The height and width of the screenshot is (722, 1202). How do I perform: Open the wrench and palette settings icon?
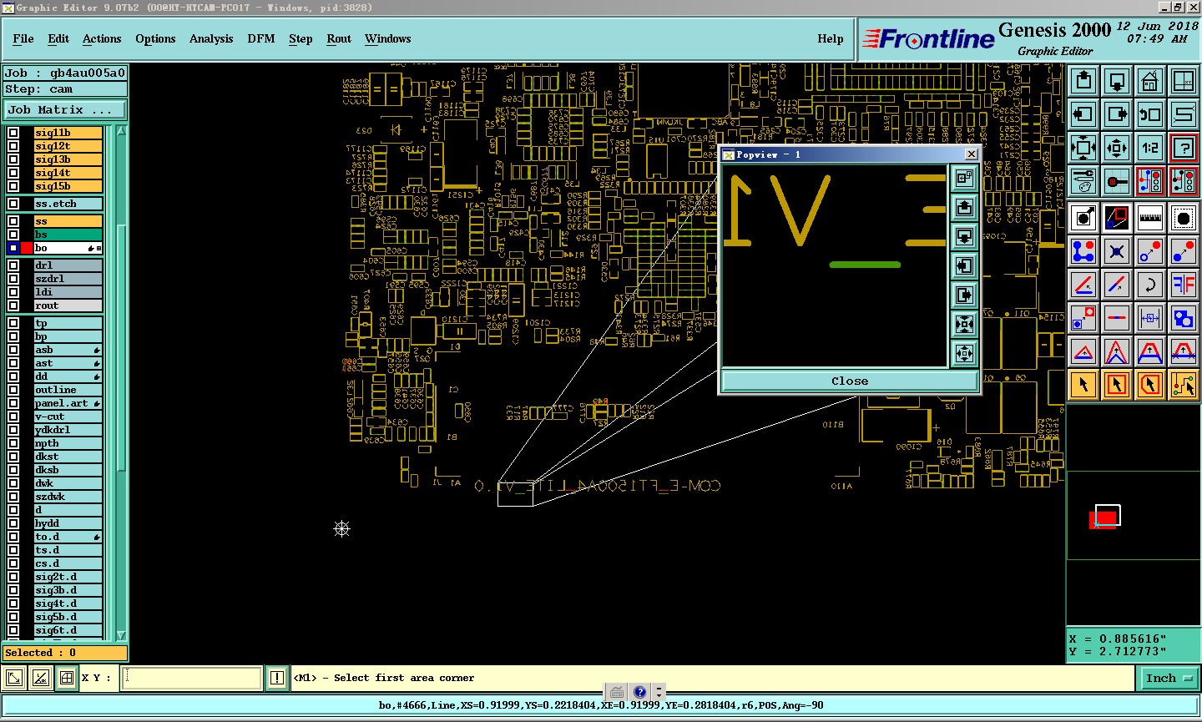click(x=1083, y=180)
